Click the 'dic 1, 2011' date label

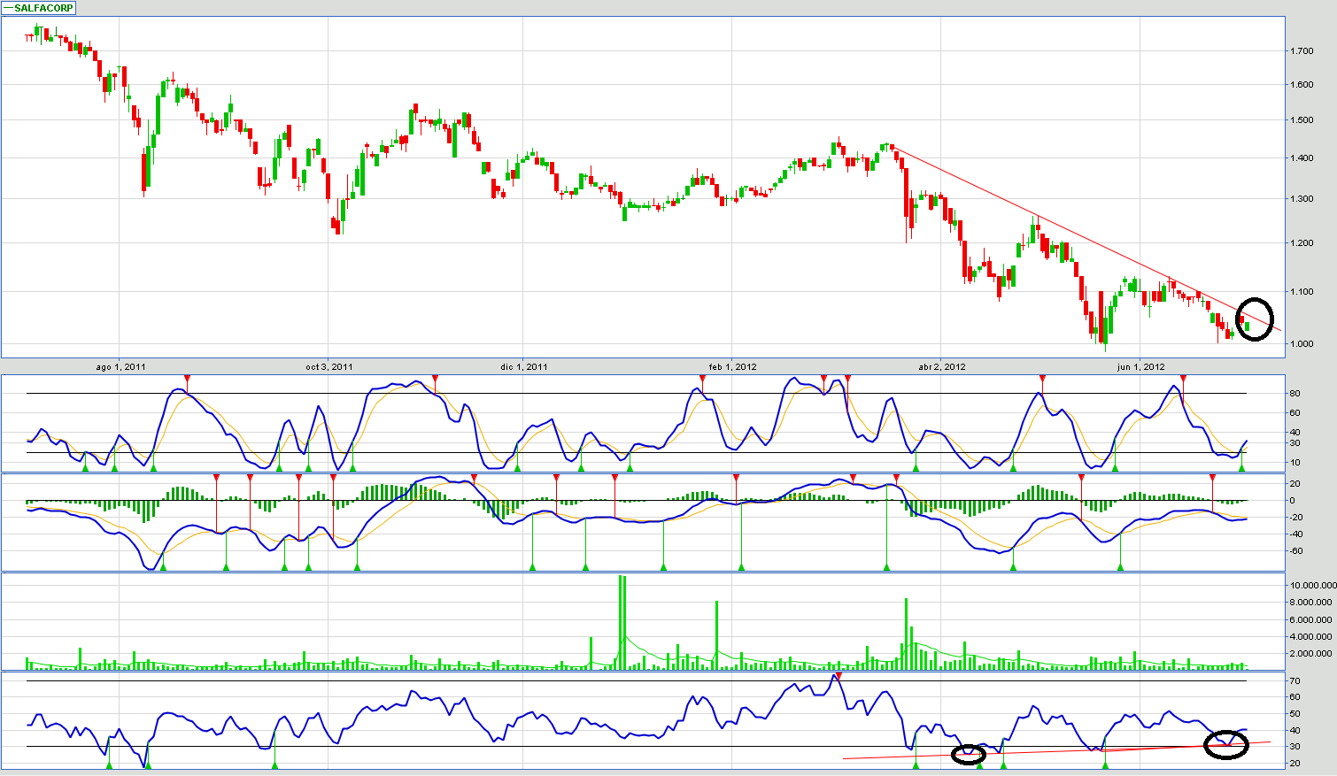523,366
